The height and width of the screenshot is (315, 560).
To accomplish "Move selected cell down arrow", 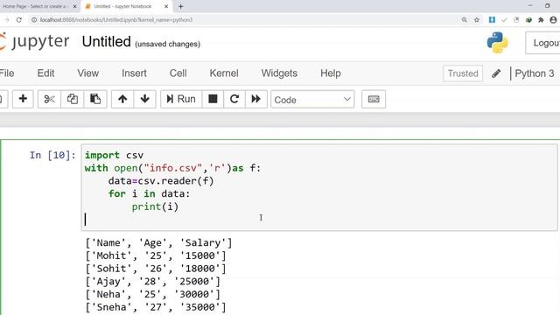I will point(145,99).
